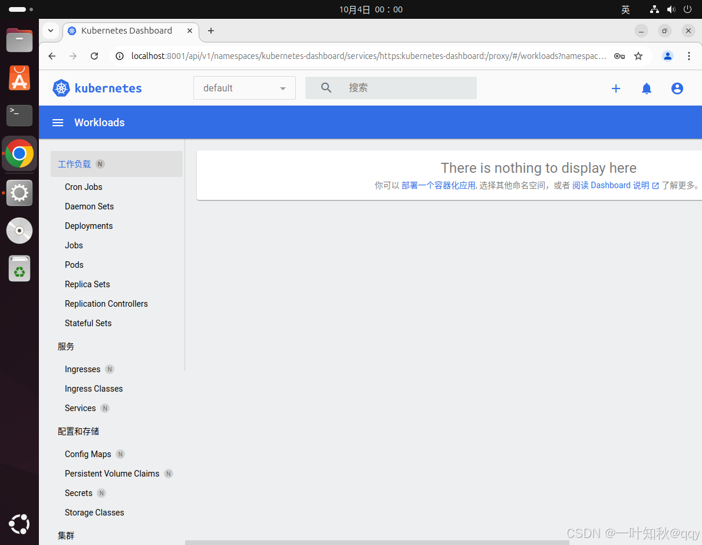Click the kubernetes wordmark link
702x545 pixels.
tap(108, 88)
